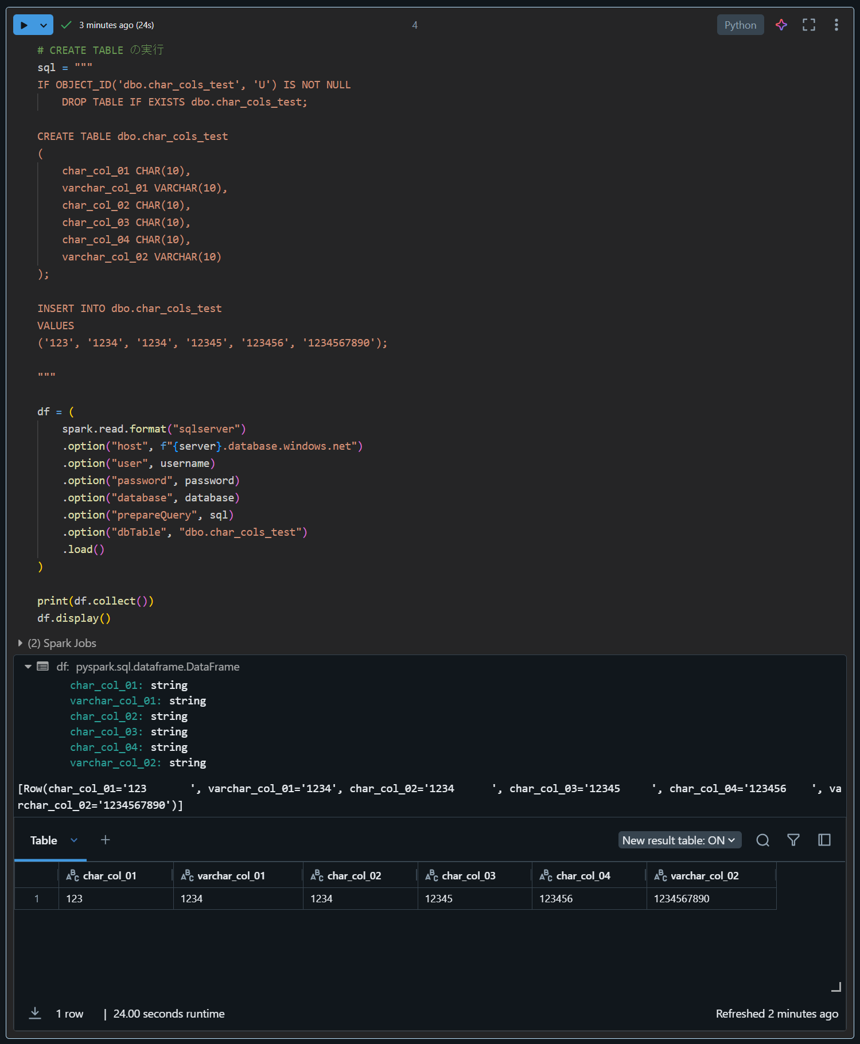The height and width of the screenshot is (1044, 860).
Task: Sort by char_col_01 column header
Action: tap(116, 875)
